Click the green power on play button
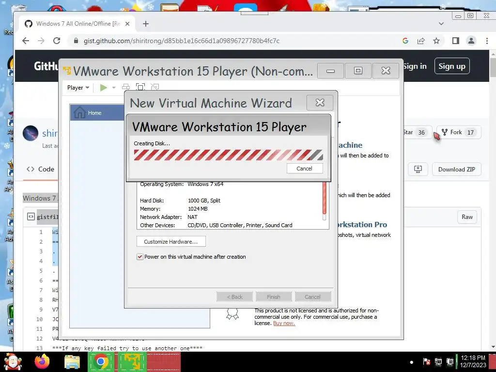This screenshot has height=372, width=496. pos(104,88)
